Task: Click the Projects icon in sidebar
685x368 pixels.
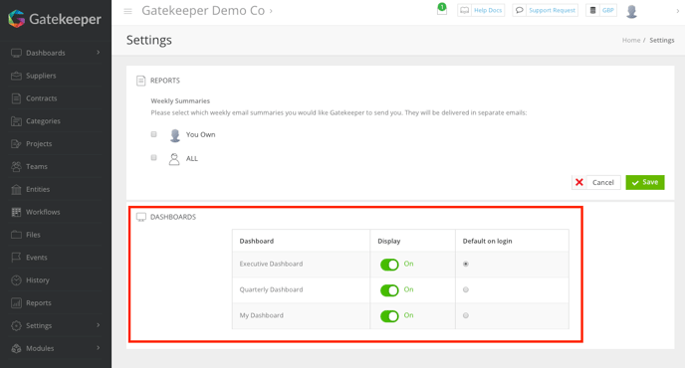Action: pos(16,144)
